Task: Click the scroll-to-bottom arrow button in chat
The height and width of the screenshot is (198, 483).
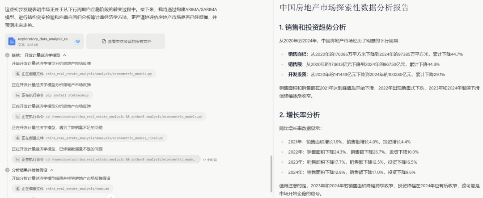Action: (x=111, y=196)
